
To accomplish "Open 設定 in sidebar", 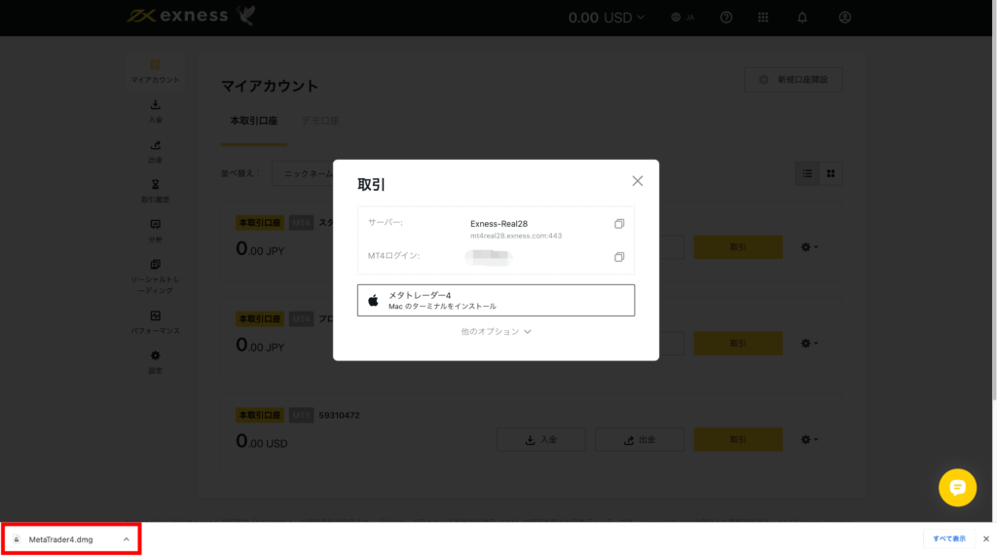I will [155, 362].
